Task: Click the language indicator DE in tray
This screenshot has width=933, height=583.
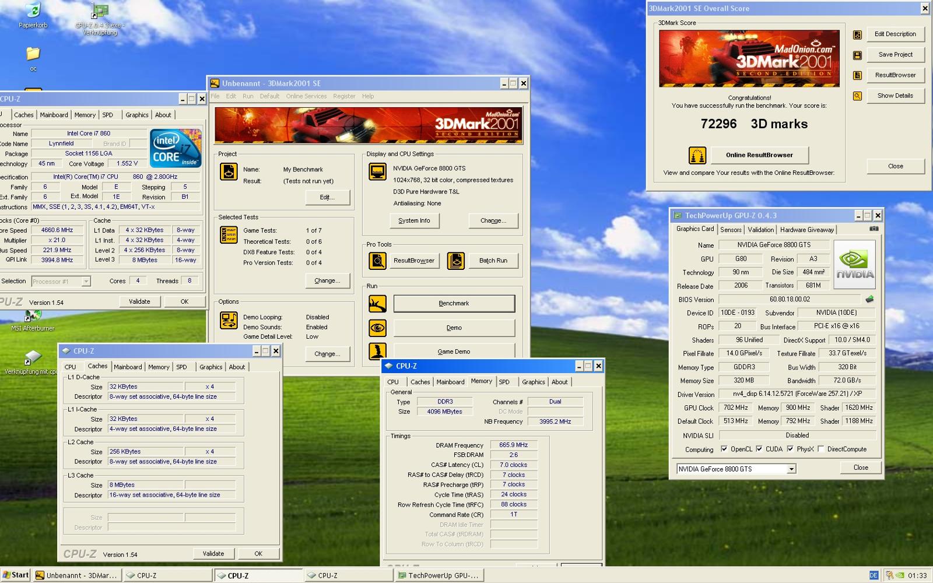Action: tap(874, 575)
